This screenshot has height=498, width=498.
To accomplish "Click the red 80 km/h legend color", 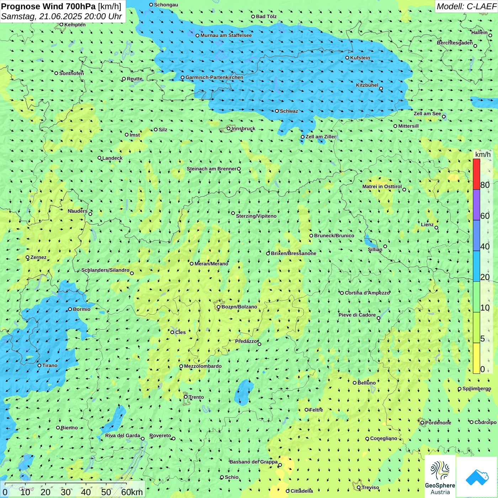I will click(476, 174).
